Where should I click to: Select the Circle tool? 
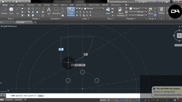[11, 11]
